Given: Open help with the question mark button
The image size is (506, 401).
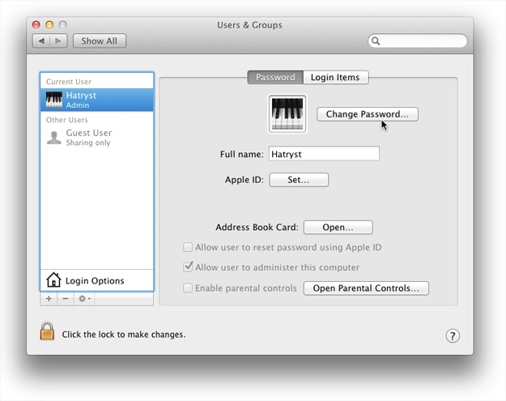Looking at the screenshot, I should pyautogui.click(x=453, y=335).
